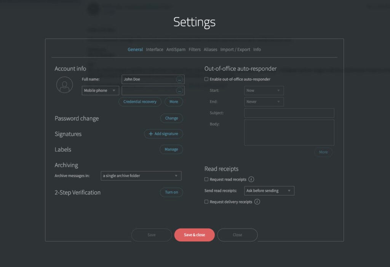390x267 pixels.
Task: Click the info icon next to Request delivery receipts
Action: (257, 201)
